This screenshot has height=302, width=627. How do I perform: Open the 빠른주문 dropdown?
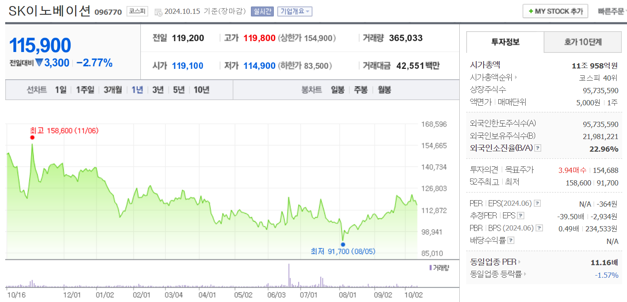pyautogui.click(x=612, y=11)
